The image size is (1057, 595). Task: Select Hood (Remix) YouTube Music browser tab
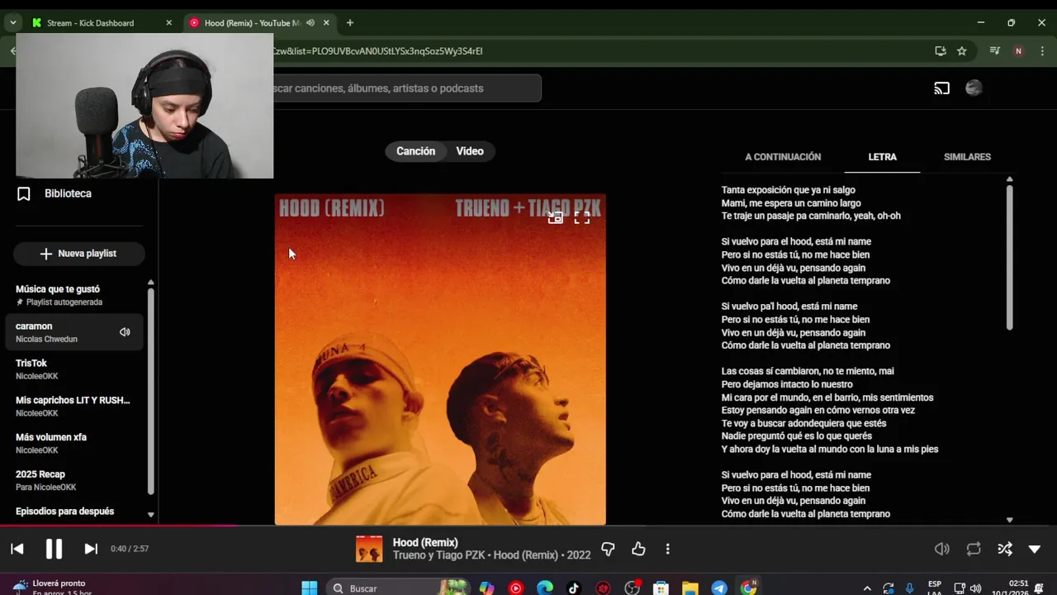tap(252, 23)
